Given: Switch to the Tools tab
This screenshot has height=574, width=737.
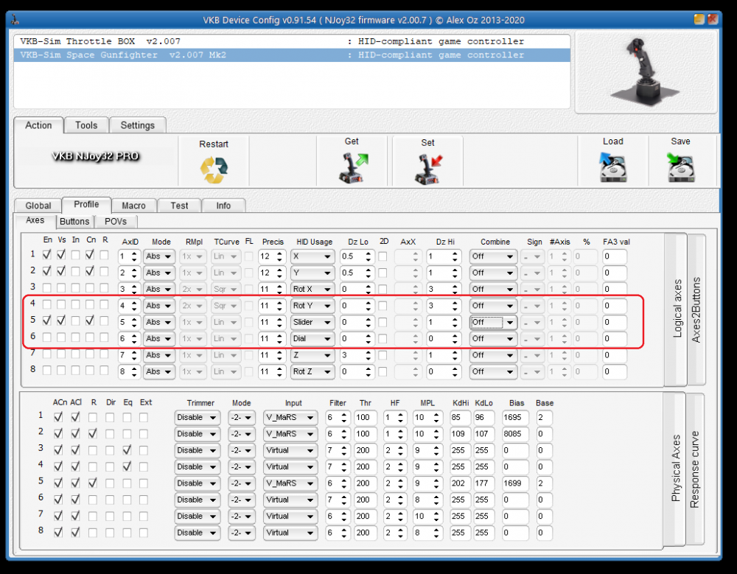Looking at the screenshot, I should pos(86,125).
